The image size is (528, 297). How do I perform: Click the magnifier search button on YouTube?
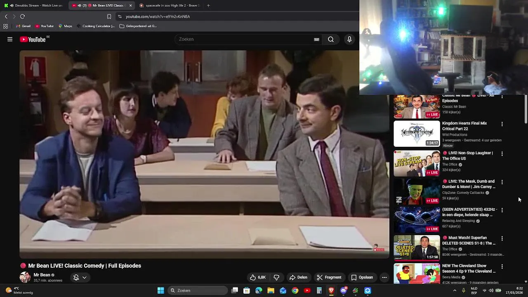[331, 39]
